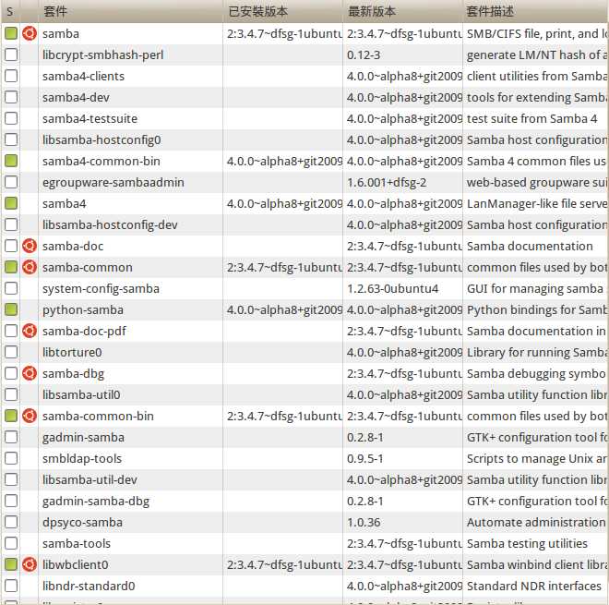Select the libcrypt-smbhash-perl package name
Screen dimensions: 609x605
(x=103, y=54)
